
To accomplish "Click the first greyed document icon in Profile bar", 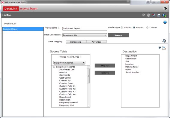I will tap(143, 15).
